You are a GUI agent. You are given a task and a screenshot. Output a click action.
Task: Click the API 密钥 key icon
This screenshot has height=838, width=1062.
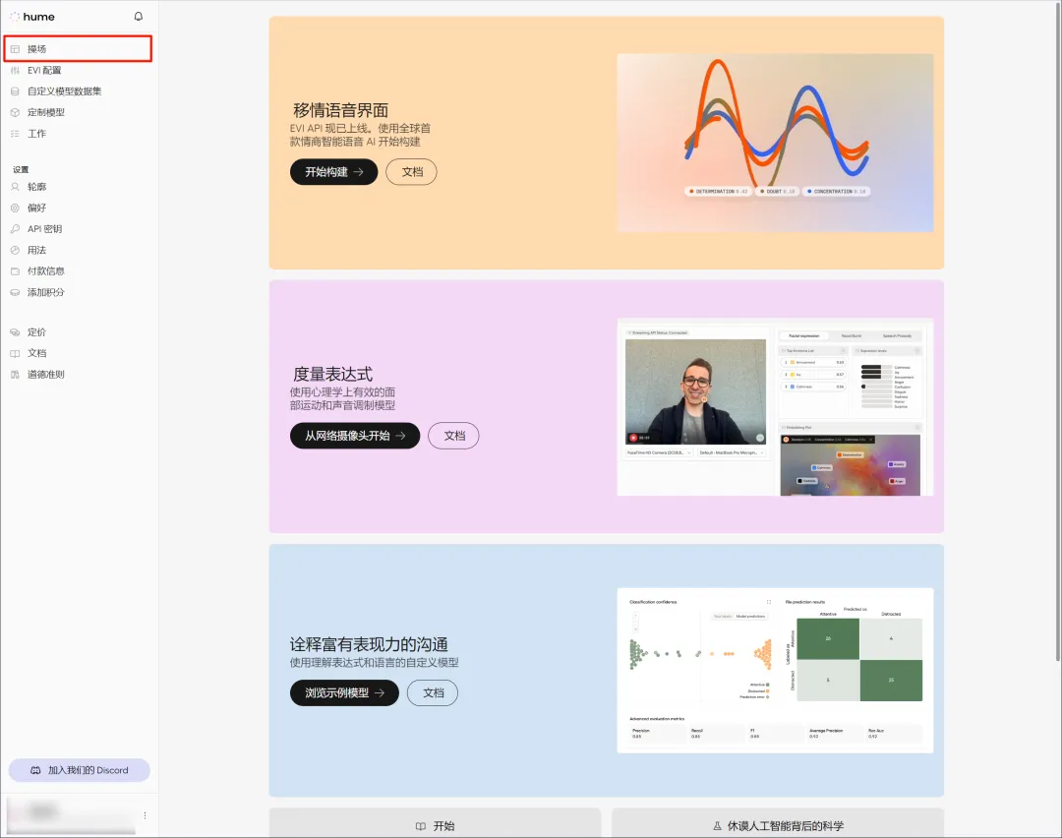click(x=15, y=229)
